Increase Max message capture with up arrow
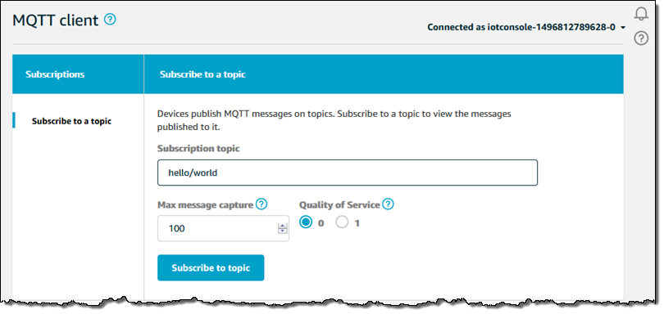This screenshot has width=664, height=314. pyautogui.click(x=283, y=227)
